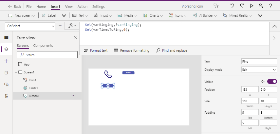Open the fx function dropdown

[x=72, y=26]
